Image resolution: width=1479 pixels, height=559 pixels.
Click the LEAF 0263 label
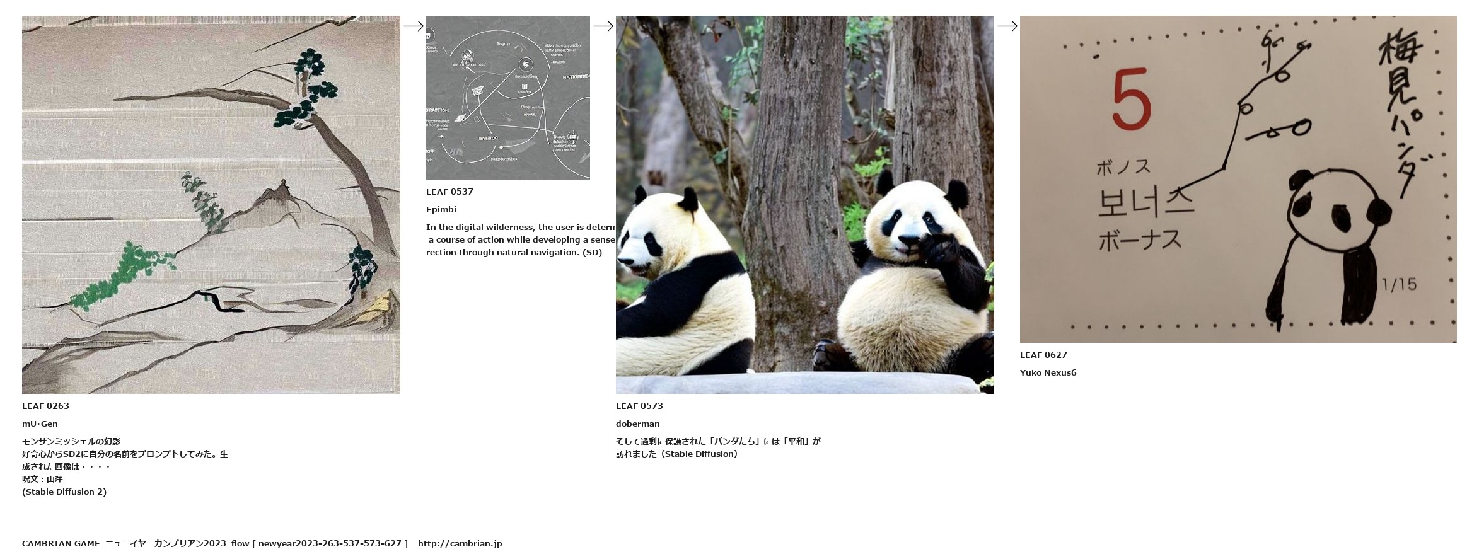[x=45, y=406]
